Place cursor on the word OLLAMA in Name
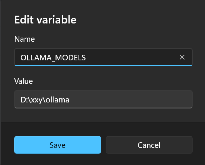Image resolution: width=205 pixels, height=165 pixels. 36,58
